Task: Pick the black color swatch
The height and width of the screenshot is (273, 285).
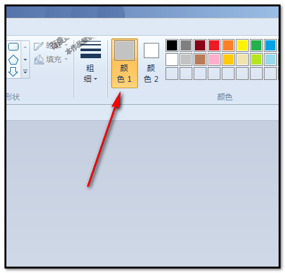Action: pyautogui.click(x=172, y=45)
